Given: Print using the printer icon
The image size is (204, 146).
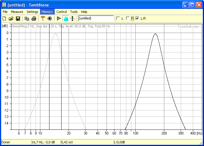Looking at the screenshot, I should point(34,19).
